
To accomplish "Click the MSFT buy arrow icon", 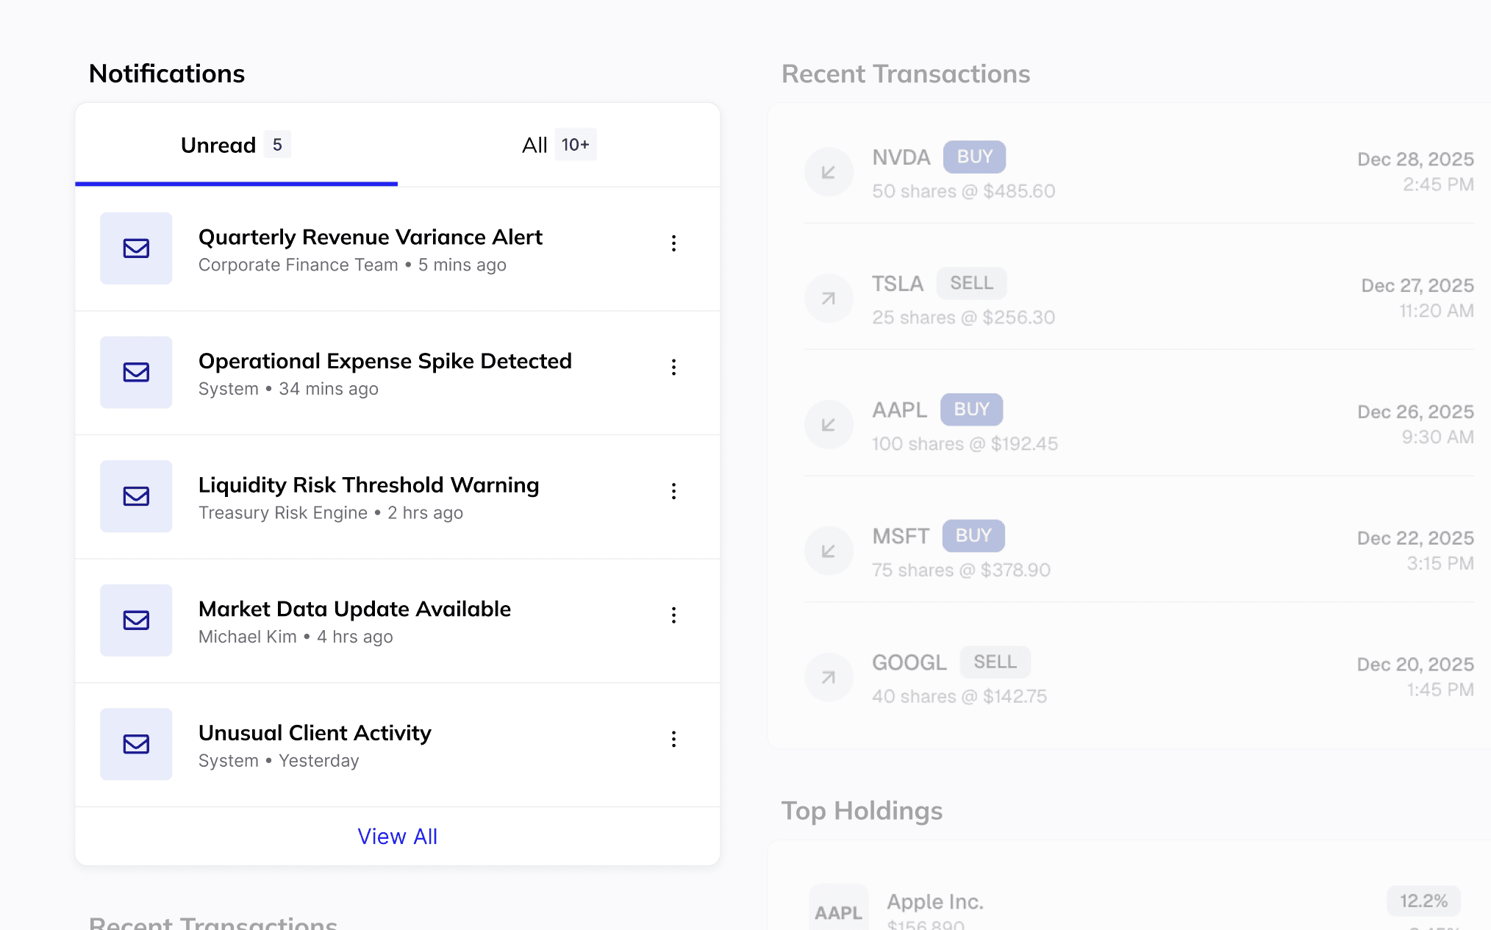I will click(829, 551).
